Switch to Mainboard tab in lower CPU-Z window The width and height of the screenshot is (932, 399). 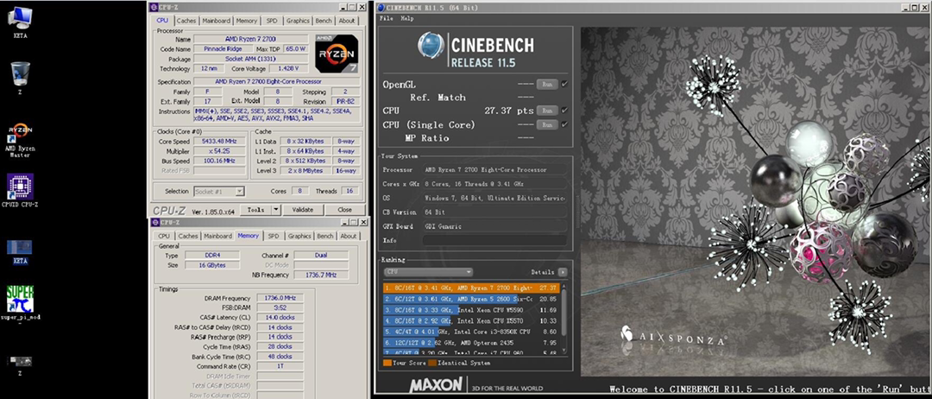[218, 236]
